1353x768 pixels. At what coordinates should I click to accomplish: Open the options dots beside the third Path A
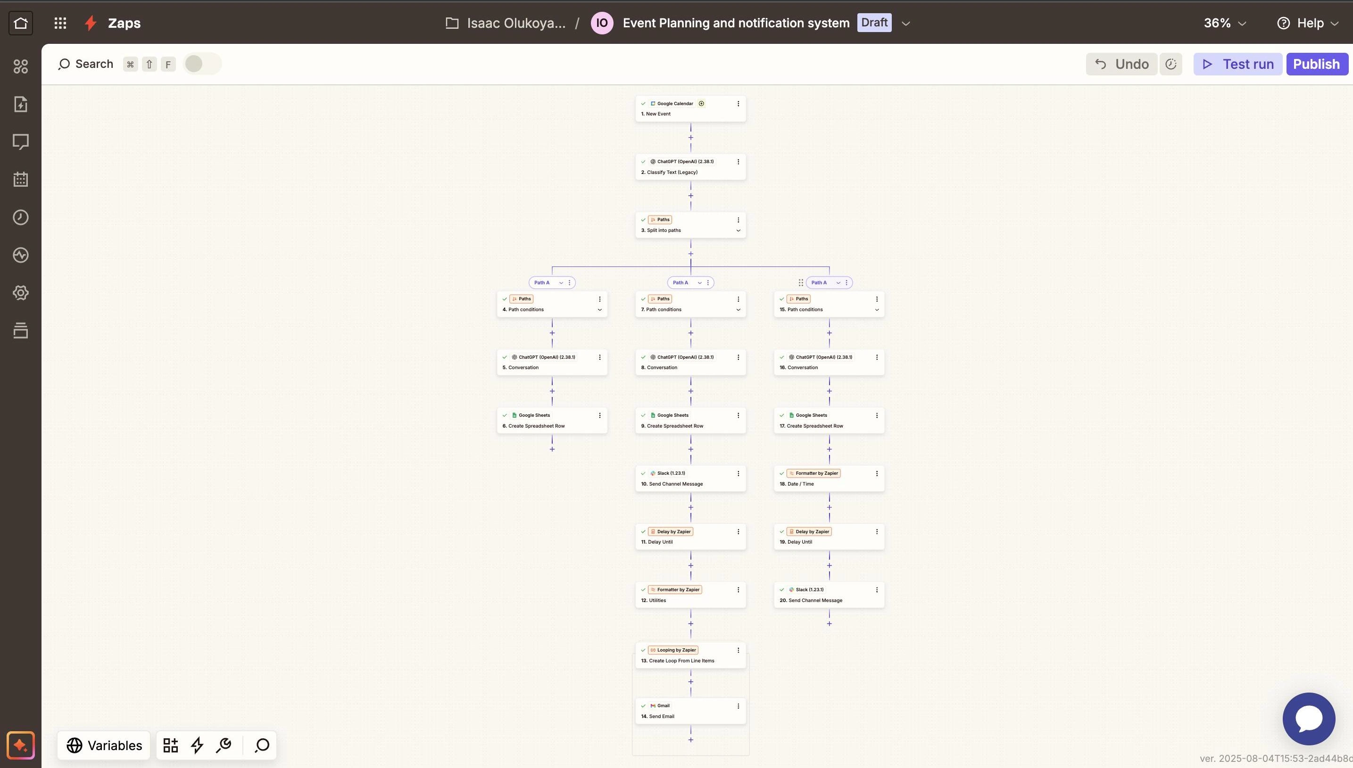[x=847, y=283]
